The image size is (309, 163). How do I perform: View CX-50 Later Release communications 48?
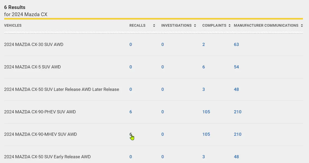point(236,89)
